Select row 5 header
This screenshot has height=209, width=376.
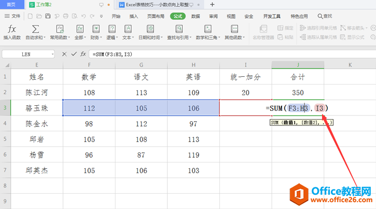(5, 139)
